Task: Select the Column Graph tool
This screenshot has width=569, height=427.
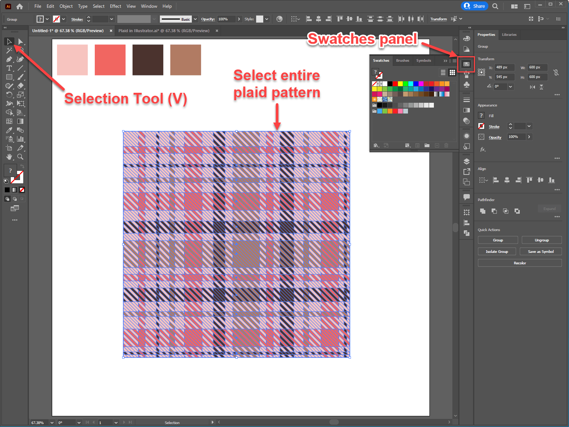Action: click(x=20, y=139)
